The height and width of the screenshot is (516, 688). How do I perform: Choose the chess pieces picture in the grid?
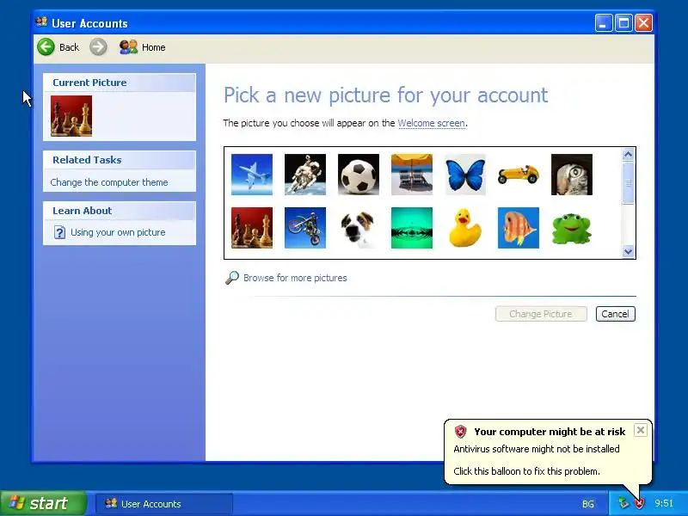(x=252, y=228)
